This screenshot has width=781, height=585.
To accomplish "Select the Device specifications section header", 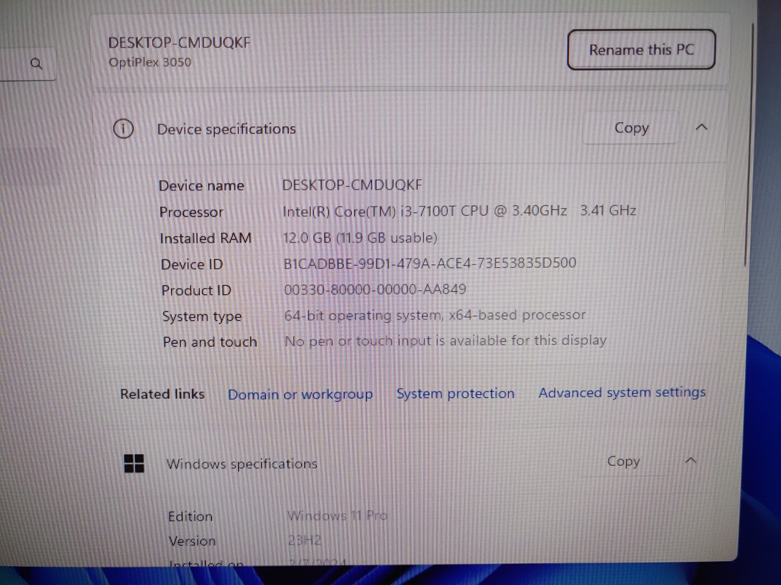I will [226, 129].
